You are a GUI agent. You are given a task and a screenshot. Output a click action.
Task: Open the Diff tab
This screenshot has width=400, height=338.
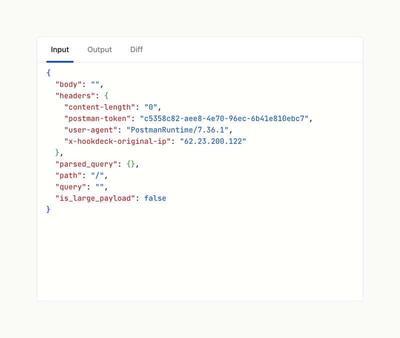[136, 49]
